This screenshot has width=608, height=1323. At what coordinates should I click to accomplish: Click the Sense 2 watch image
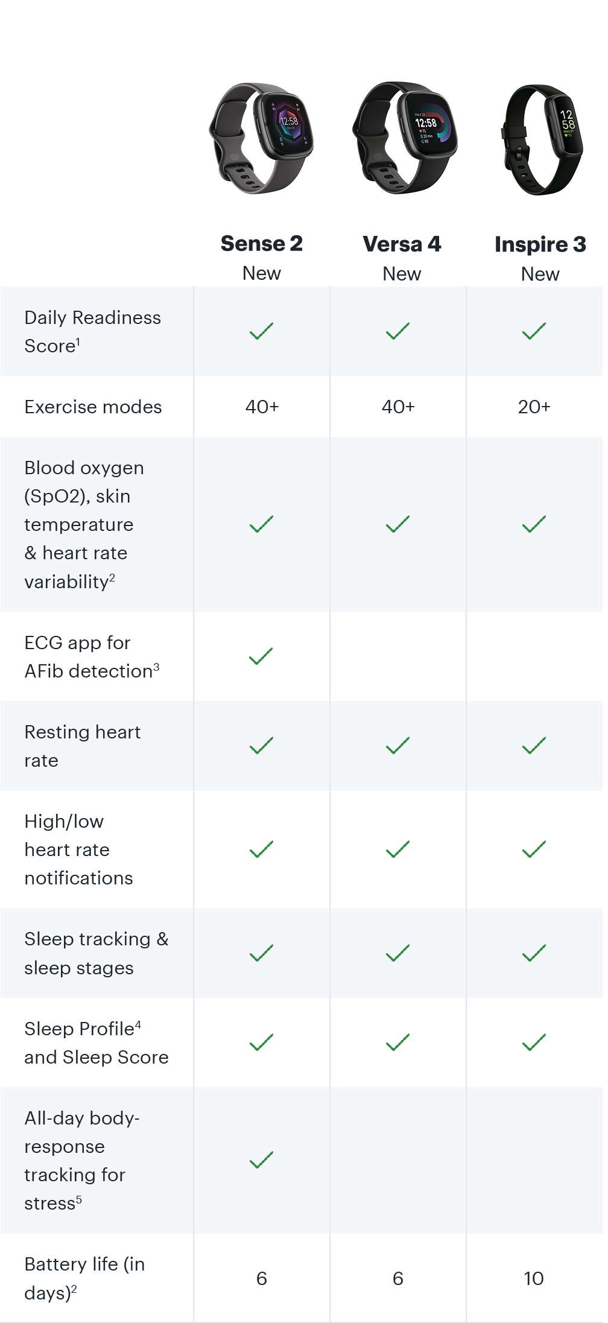tap(261, 138)
